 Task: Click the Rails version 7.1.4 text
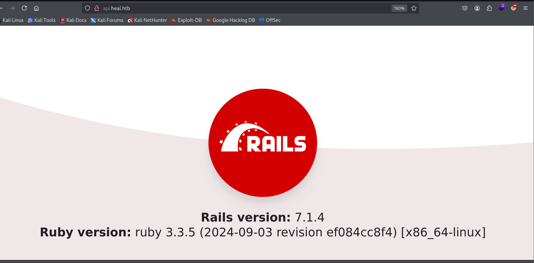pyautogui.click(x=263, y=217)
